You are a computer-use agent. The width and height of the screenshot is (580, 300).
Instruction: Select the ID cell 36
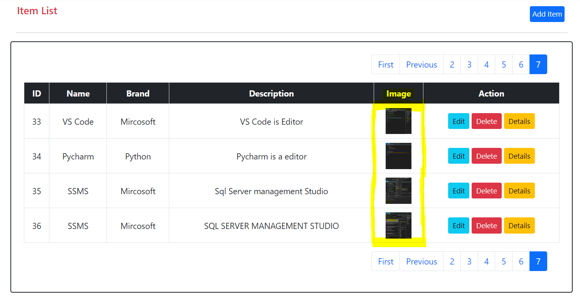(37, 226)
